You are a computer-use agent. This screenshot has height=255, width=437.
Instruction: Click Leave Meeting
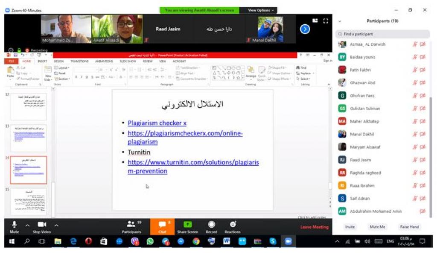coord(314,227)
